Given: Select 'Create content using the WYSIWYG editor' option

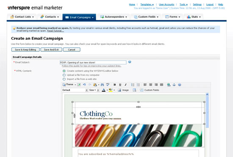Looking at the screenshot, I should [64, 71].
